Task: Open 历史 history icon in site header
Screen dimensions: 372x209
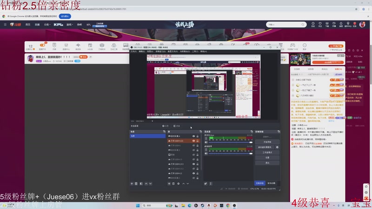Action: pyautogui.click(x=313, y=25)
